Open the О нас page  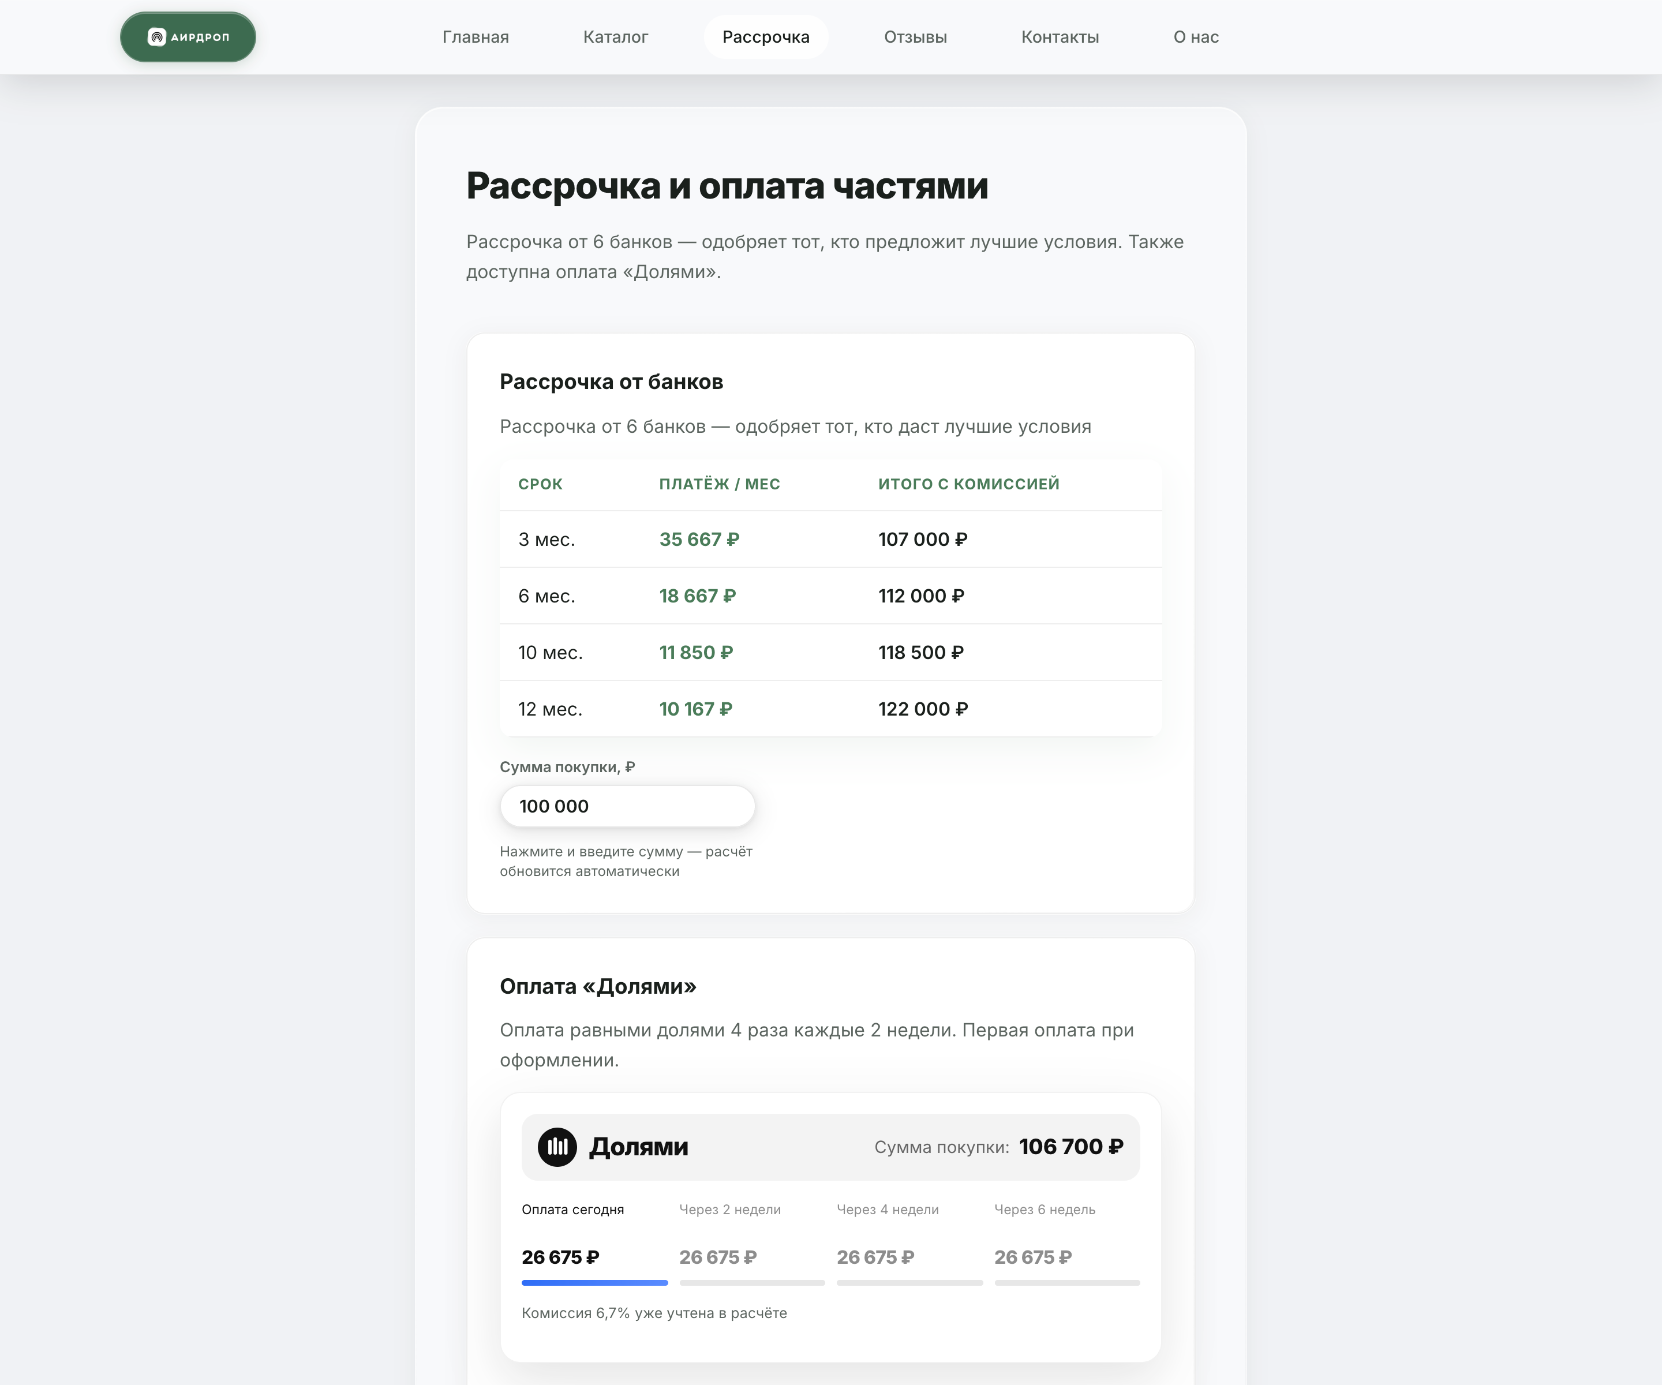[1196, 37]
